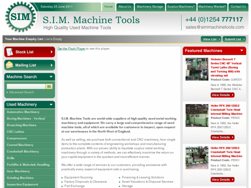
Task: Select Grinding Machines category
Action: pyautogui.click(x=30, y=178)
